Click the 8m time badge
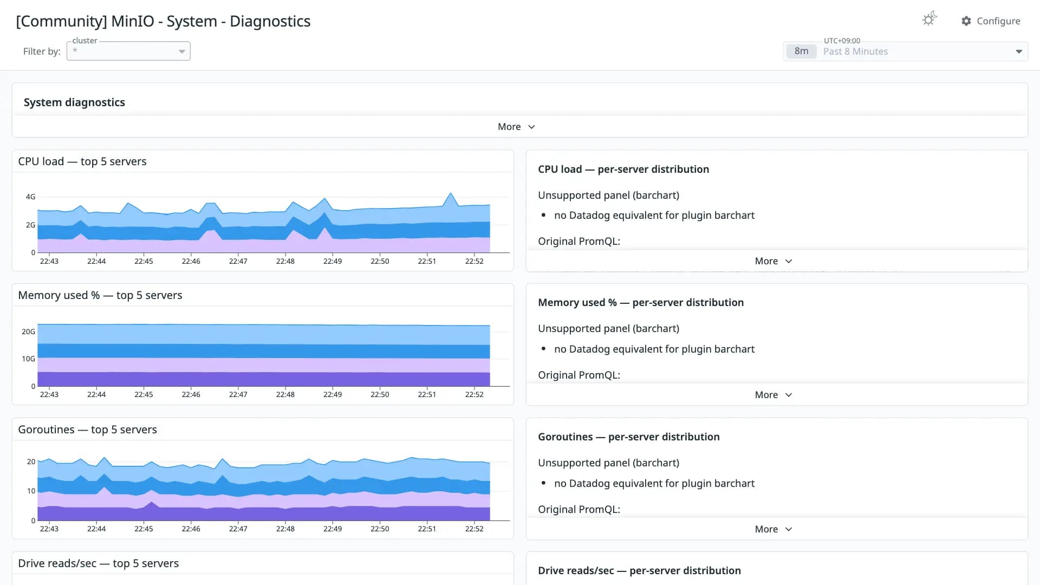The image size is (1040, 585). [x=801, y=51]
